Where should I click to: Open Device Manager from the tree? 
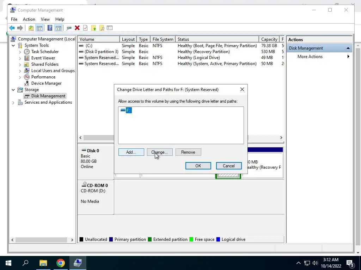point(46,83)
